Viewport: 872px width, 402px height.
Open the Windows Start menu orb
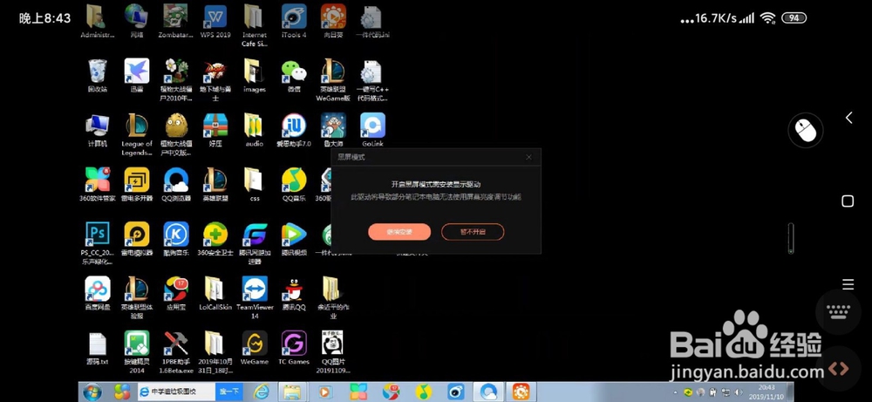92,392
